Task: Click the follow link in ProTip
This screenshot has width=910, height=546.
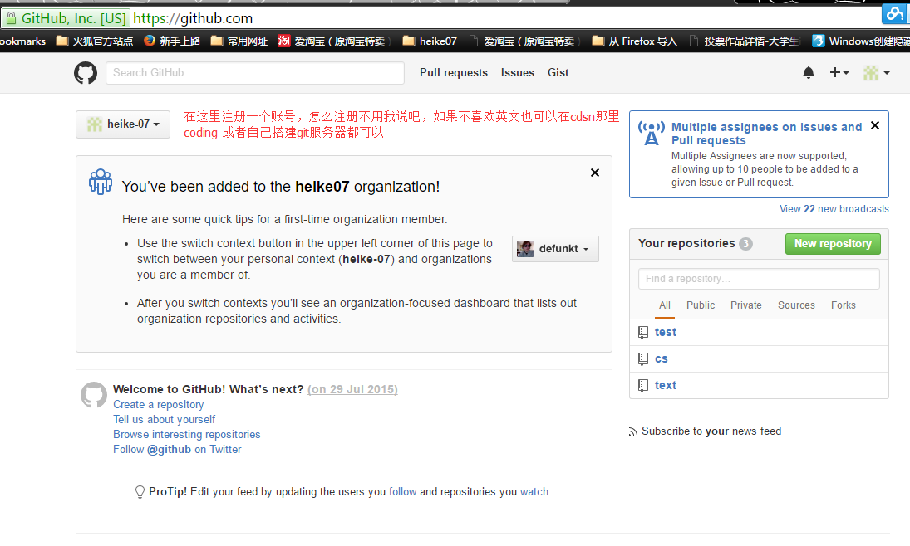Action: [x=403, y=492]
